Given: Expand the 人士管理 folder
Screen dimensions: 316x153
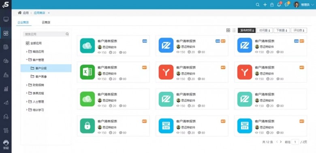Looking at the screenshot, I should coord(27,101).
